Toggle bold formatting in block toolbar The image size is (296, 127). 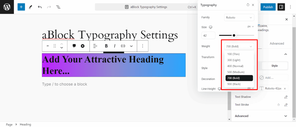click(x=106, y=46)
